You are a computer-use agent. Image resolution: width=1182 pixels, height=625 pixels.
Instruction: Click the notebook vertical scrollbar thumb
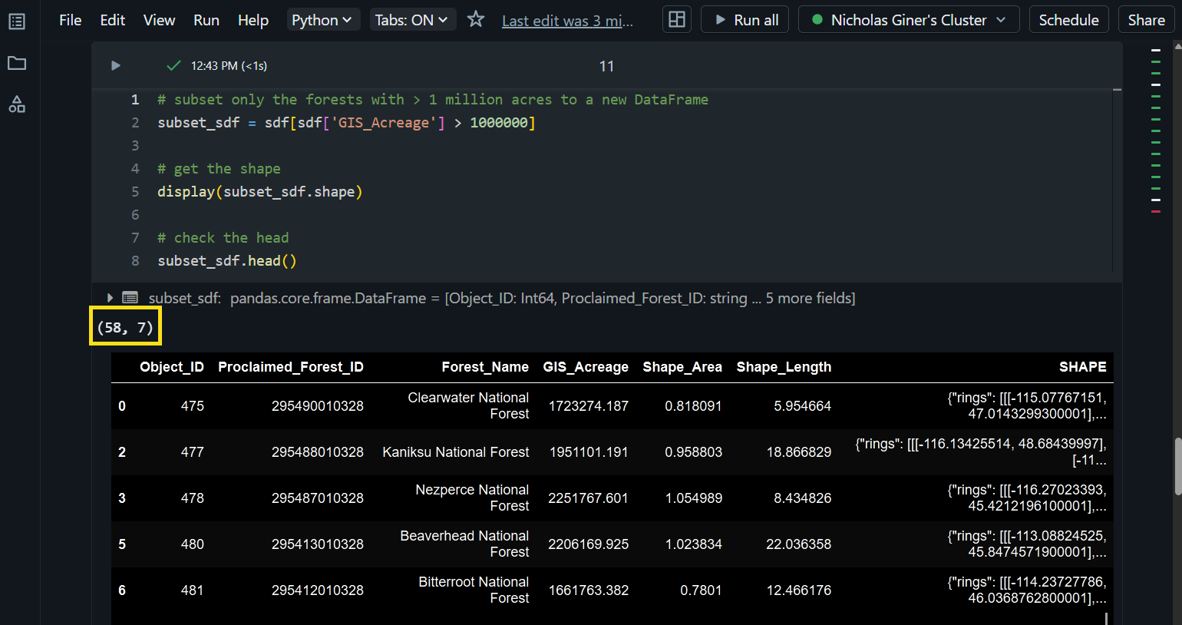[1177, 466]
